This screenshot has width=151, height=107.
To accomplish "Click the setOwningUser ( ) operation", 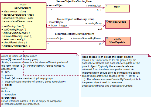I will click(x=13, y=26).
